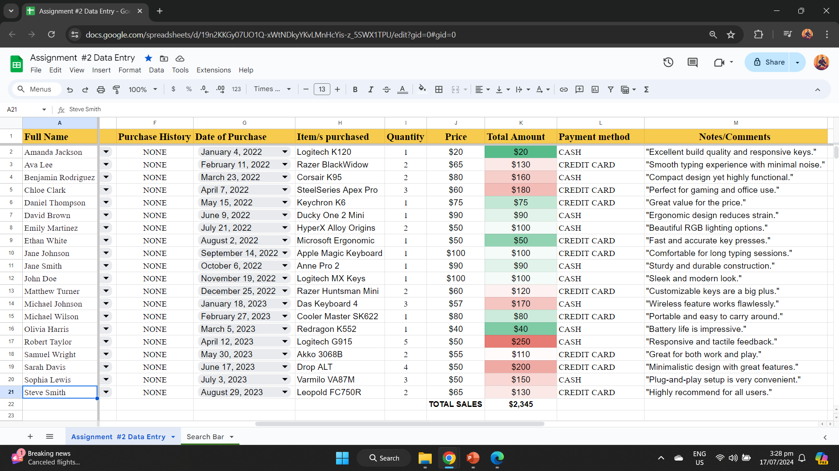Open the 100% zoom dropdown
Screen dimensions: 839x471
point(142,89)
